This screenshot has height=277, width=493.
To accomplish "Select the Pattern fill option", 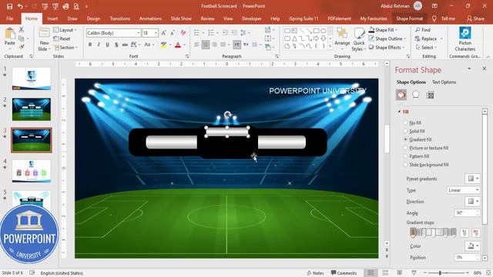I will point(417,156).
